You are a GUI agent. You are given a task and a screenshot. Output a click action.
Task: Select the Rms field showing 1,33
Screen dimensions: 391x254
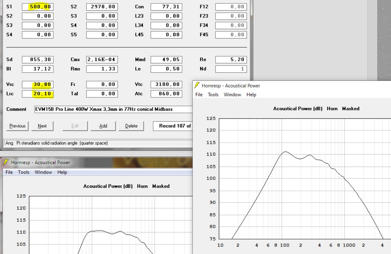[102, 69]
